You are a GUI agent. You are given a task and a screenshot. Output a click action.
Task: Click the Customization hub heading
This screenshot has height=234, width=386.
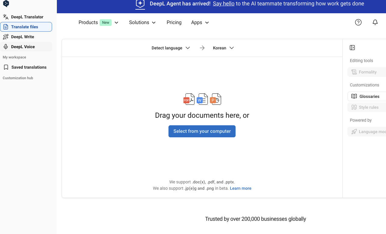click(18, 78)
